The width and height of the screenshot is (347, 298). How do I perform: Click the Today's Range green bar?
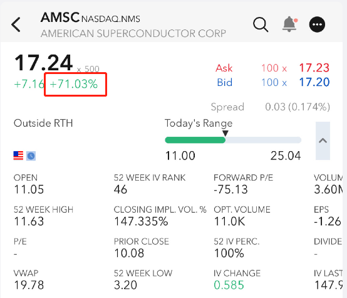tap(195, 140)
